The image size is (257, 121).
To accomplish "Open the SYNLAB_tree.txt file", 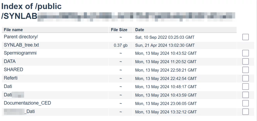I will point(21,45).
